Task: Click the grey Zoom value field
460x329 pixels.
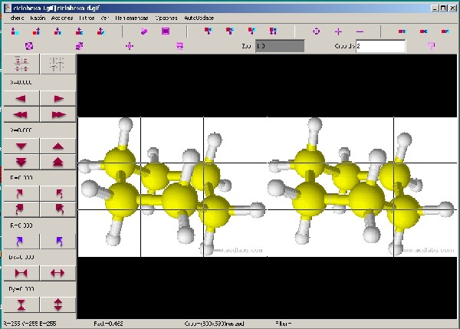Action: pyautogui.click(x=279, y=46)
